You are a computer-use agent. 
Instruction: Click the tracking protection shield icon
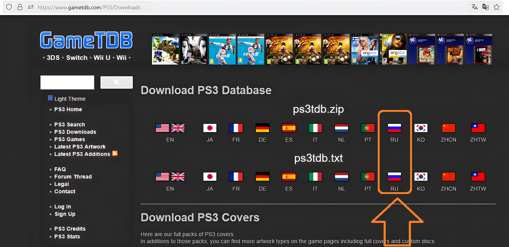tap(9, 7)
